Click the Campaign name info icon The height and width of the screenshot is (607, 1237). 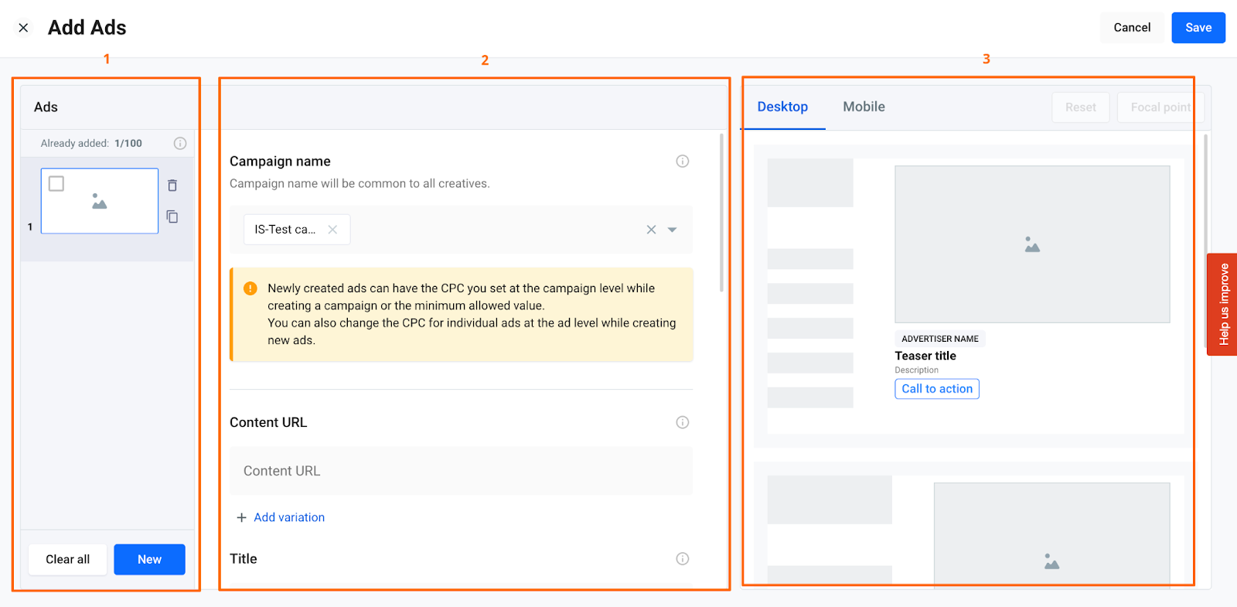click(x=682, y=161)
